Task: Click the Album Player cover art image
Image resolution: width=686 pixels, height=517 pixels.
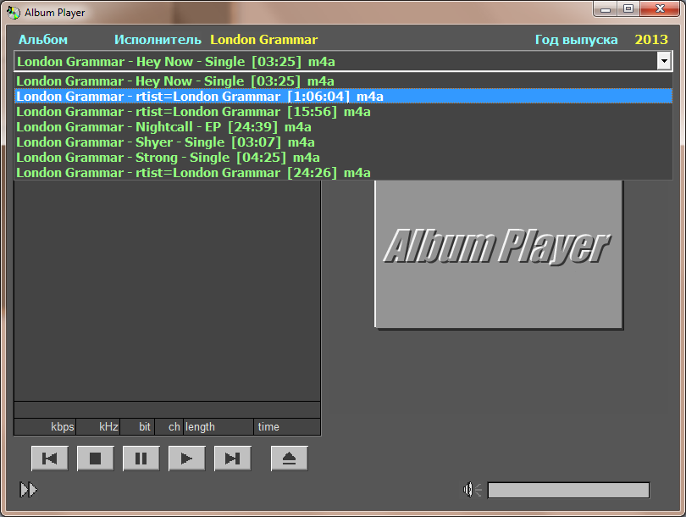Action: 499,254
